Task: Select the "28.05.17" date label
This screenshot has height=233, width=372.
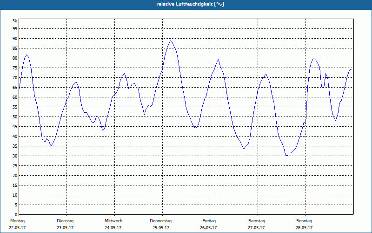Action: click(x=304, y=228)
